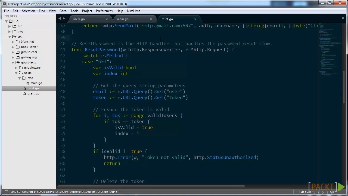Open the View menu
Image resolution: width=348 pixels, height=196 pixels.
pos(52,11)
